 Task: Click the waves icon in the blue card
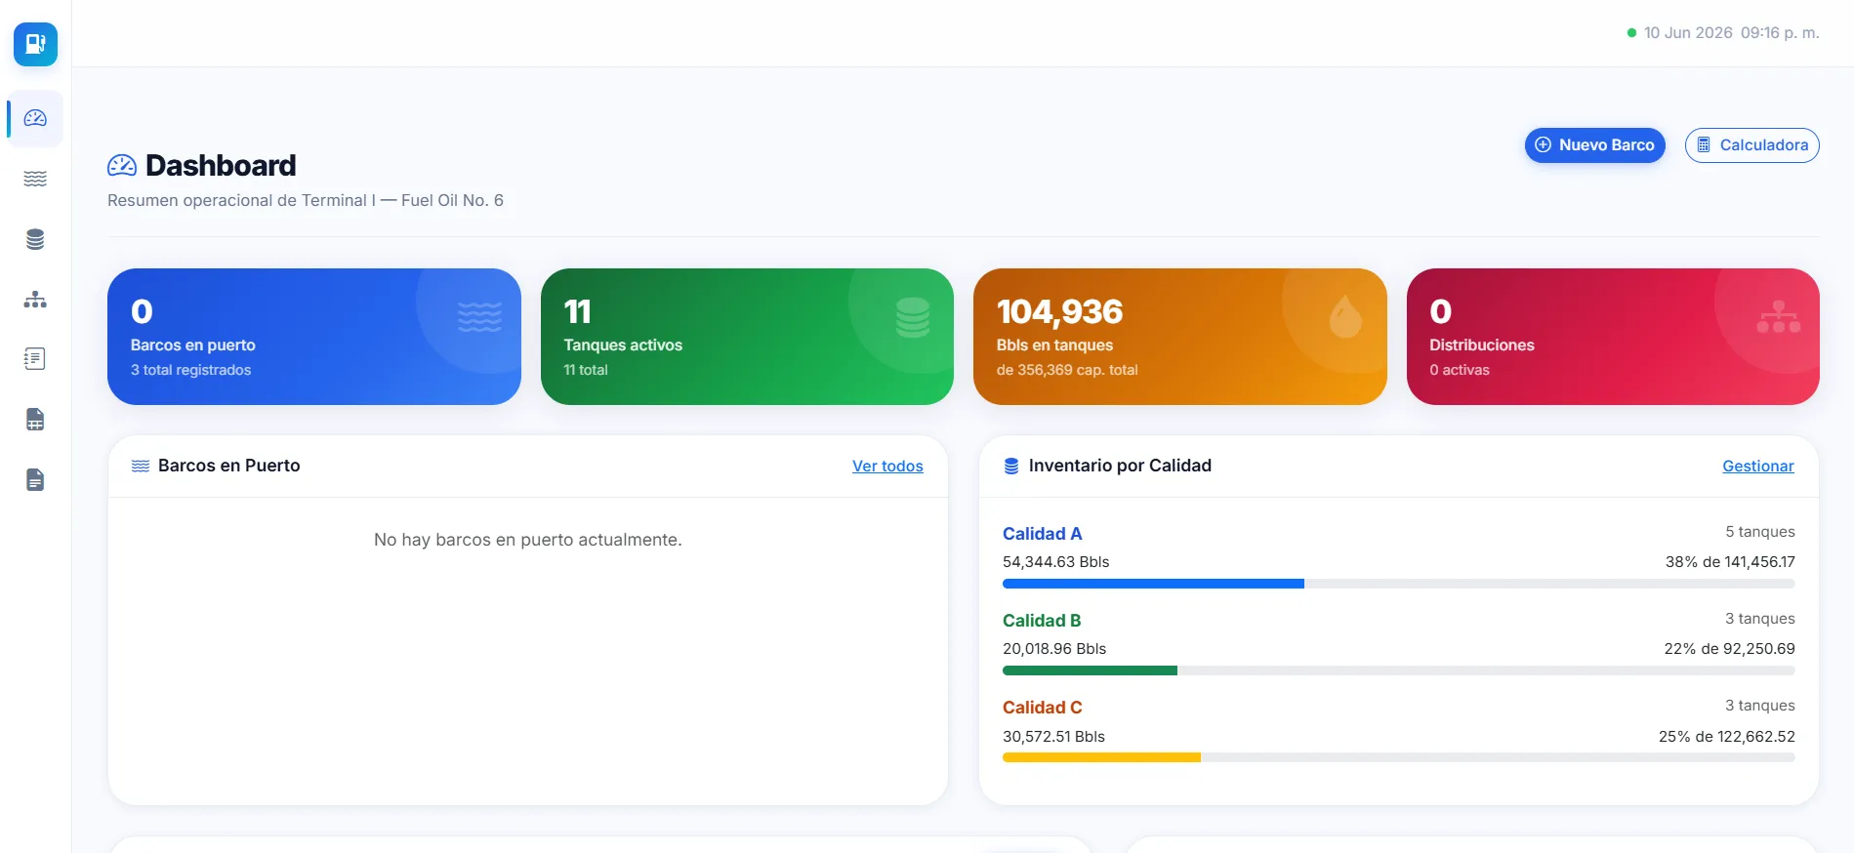click(479, 317)
